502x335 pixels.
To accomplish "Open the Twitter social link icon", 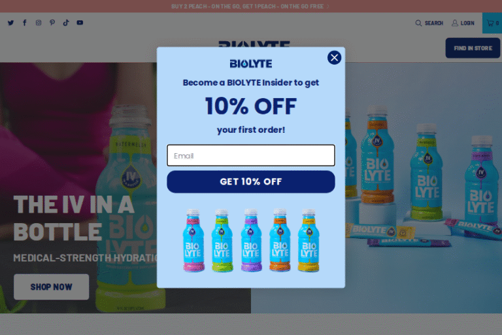I will [10, 23].
